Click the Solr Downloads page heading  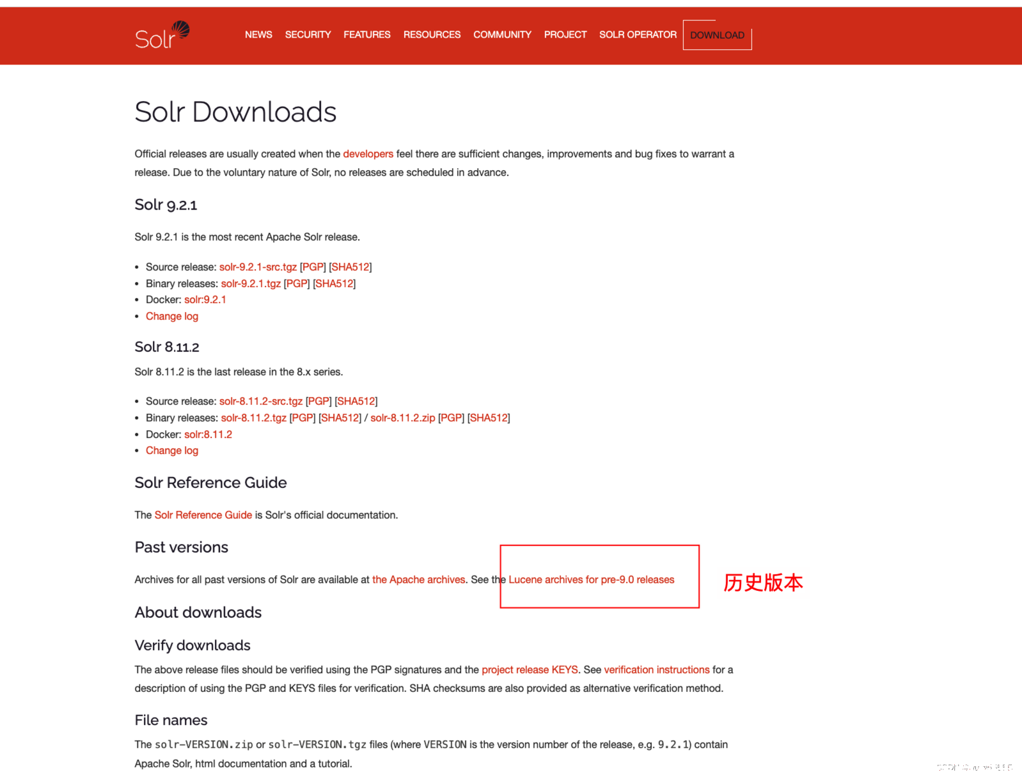[235, 112]
